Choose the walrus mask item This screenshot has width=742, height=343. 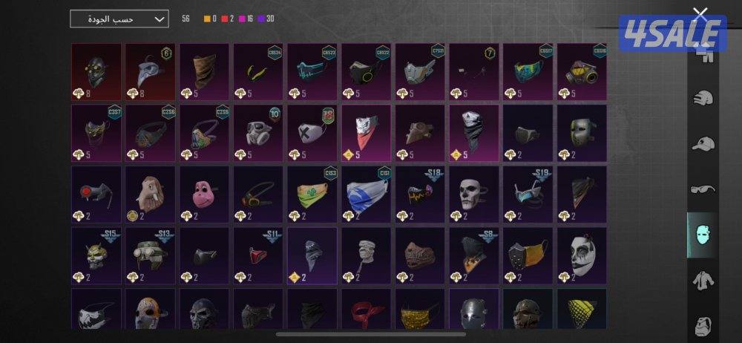[x=150, y=195]
